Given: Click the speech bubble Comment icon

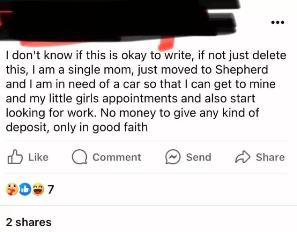Looking at the screenshot, I should click(79, 157).
